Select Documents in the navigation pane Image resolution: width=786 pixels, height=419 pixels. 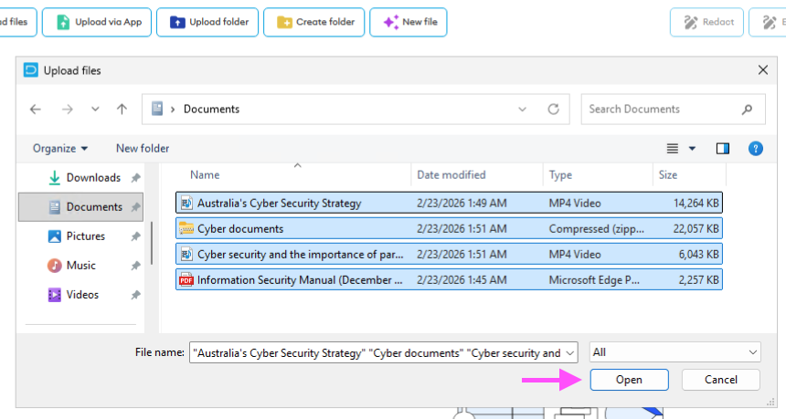[x=80, y=206]
